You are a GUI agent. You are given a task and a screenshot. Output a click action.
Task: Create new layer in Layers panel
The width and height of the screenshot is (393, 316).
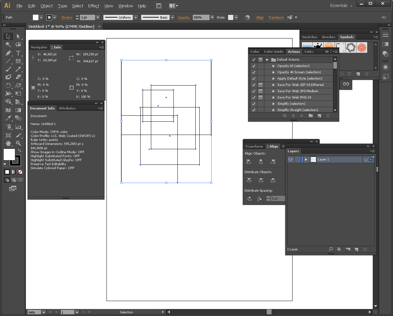click(x=357, y=249)
